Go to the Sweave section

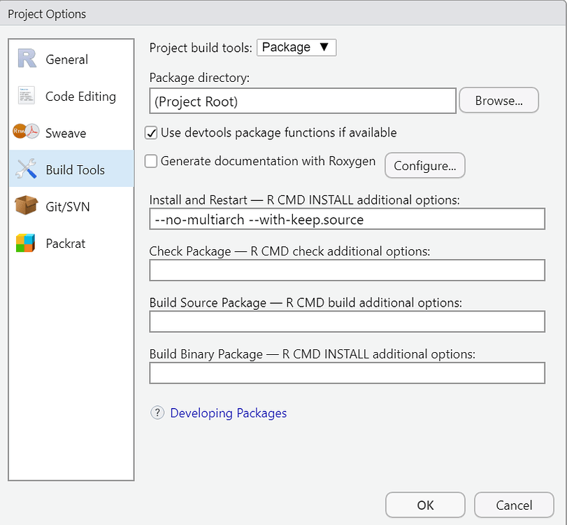tap(71, 133)
